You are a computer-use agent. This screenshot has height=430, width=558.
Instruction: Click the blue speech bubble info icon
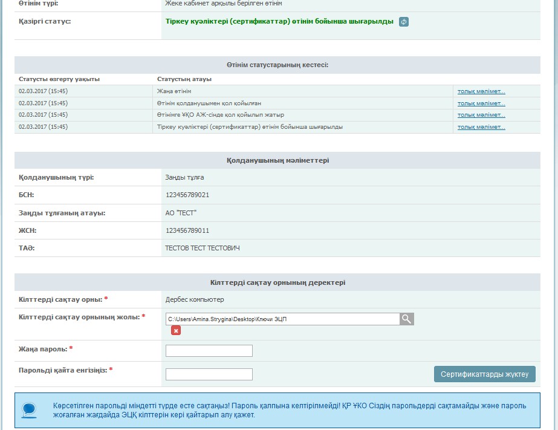(28, 410)
